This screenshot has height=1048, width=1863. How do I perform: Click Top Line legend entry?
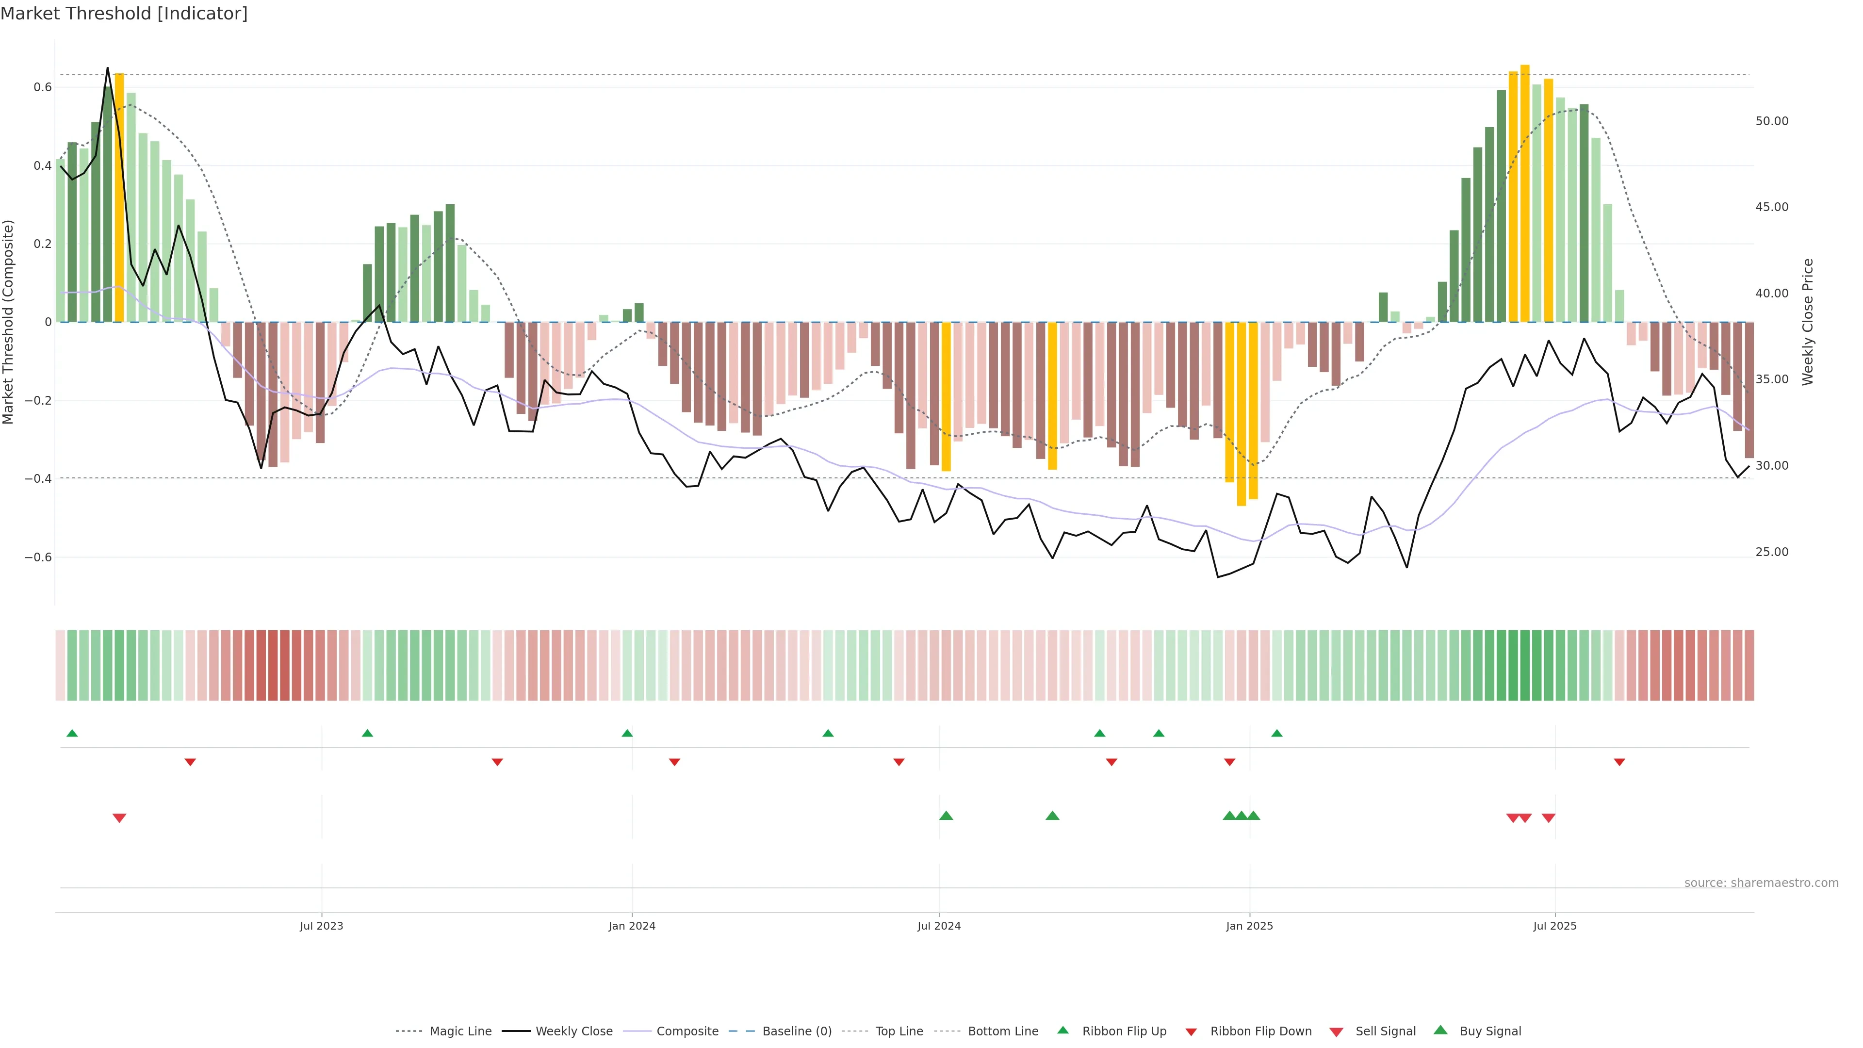tap(899, 1032)
